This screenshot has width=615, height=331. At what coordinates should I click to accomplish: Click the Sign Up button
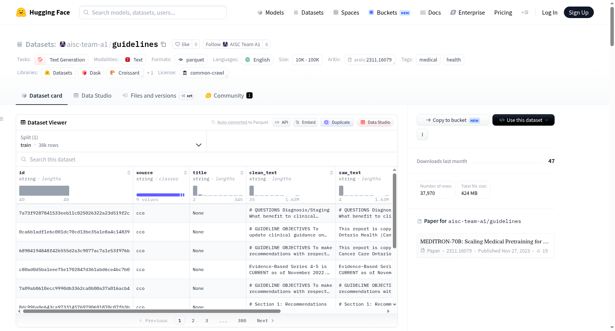[578, 12]
